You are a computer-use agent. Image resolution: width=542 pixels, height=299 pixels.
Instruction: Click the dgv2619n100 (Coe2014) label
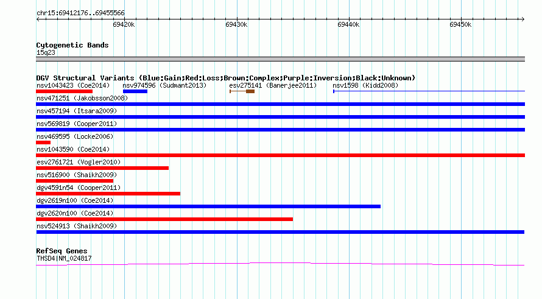[x=75, y=200]
